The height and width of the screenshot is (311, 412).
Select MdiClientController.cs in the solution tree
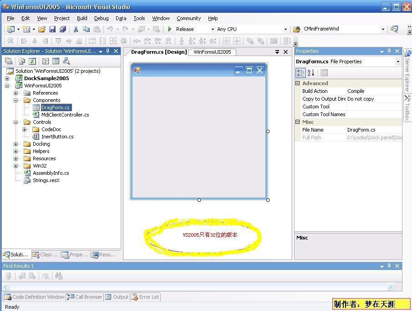(65, 115)
